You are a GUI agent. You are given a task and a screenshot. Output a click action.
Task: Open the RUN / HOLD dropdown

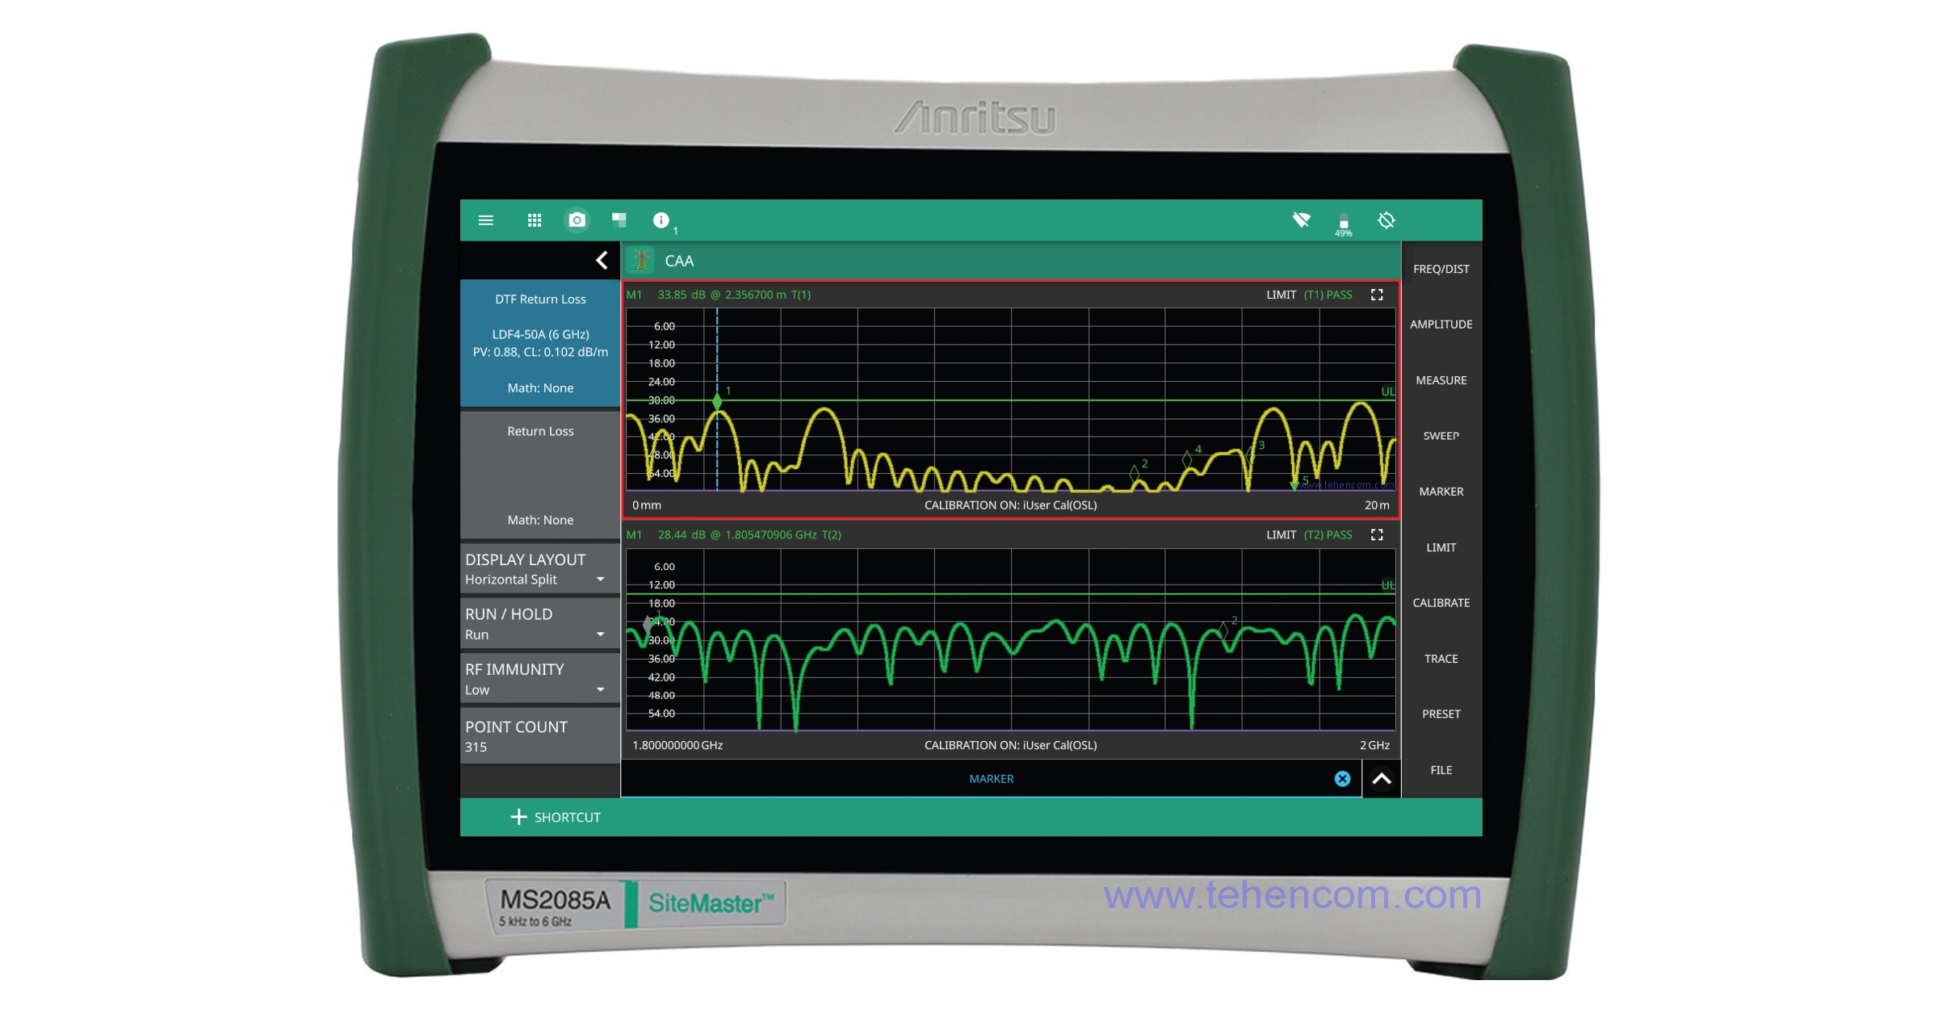pos(539,624)
